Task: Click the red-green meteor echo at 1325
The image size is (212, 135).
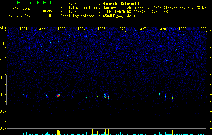Action: 105,96
